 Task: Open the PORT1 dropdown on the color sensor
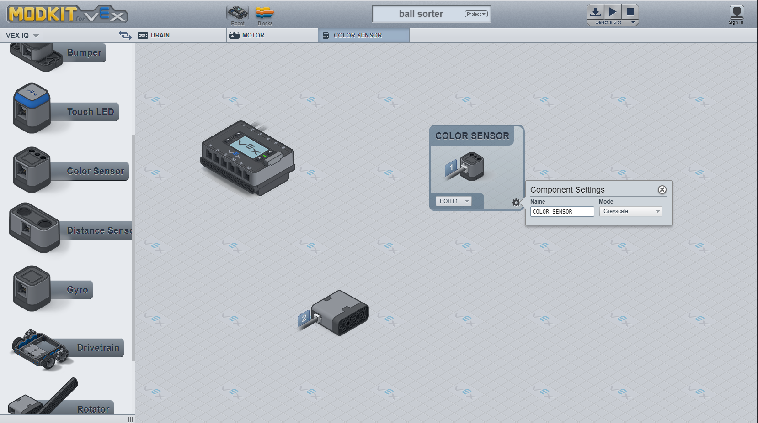click(x=453, y=201)
